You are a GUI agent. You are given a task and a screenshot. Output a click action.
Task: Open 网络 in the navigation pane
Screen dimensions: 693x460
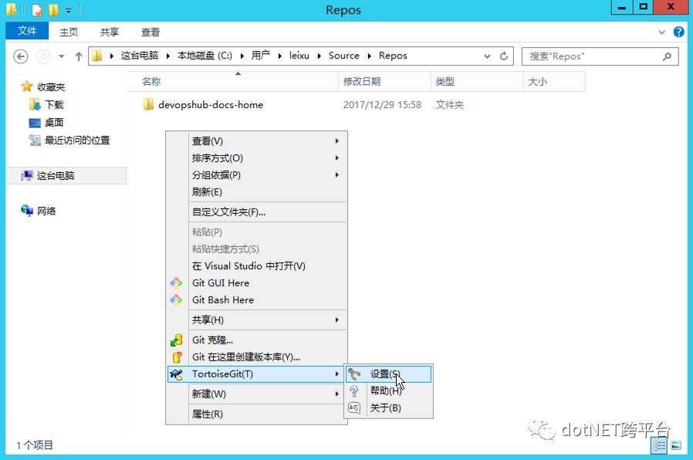(x=46, y=211)
